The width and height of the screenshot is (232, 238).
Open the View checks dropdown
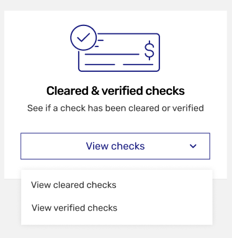click(115, 146)
